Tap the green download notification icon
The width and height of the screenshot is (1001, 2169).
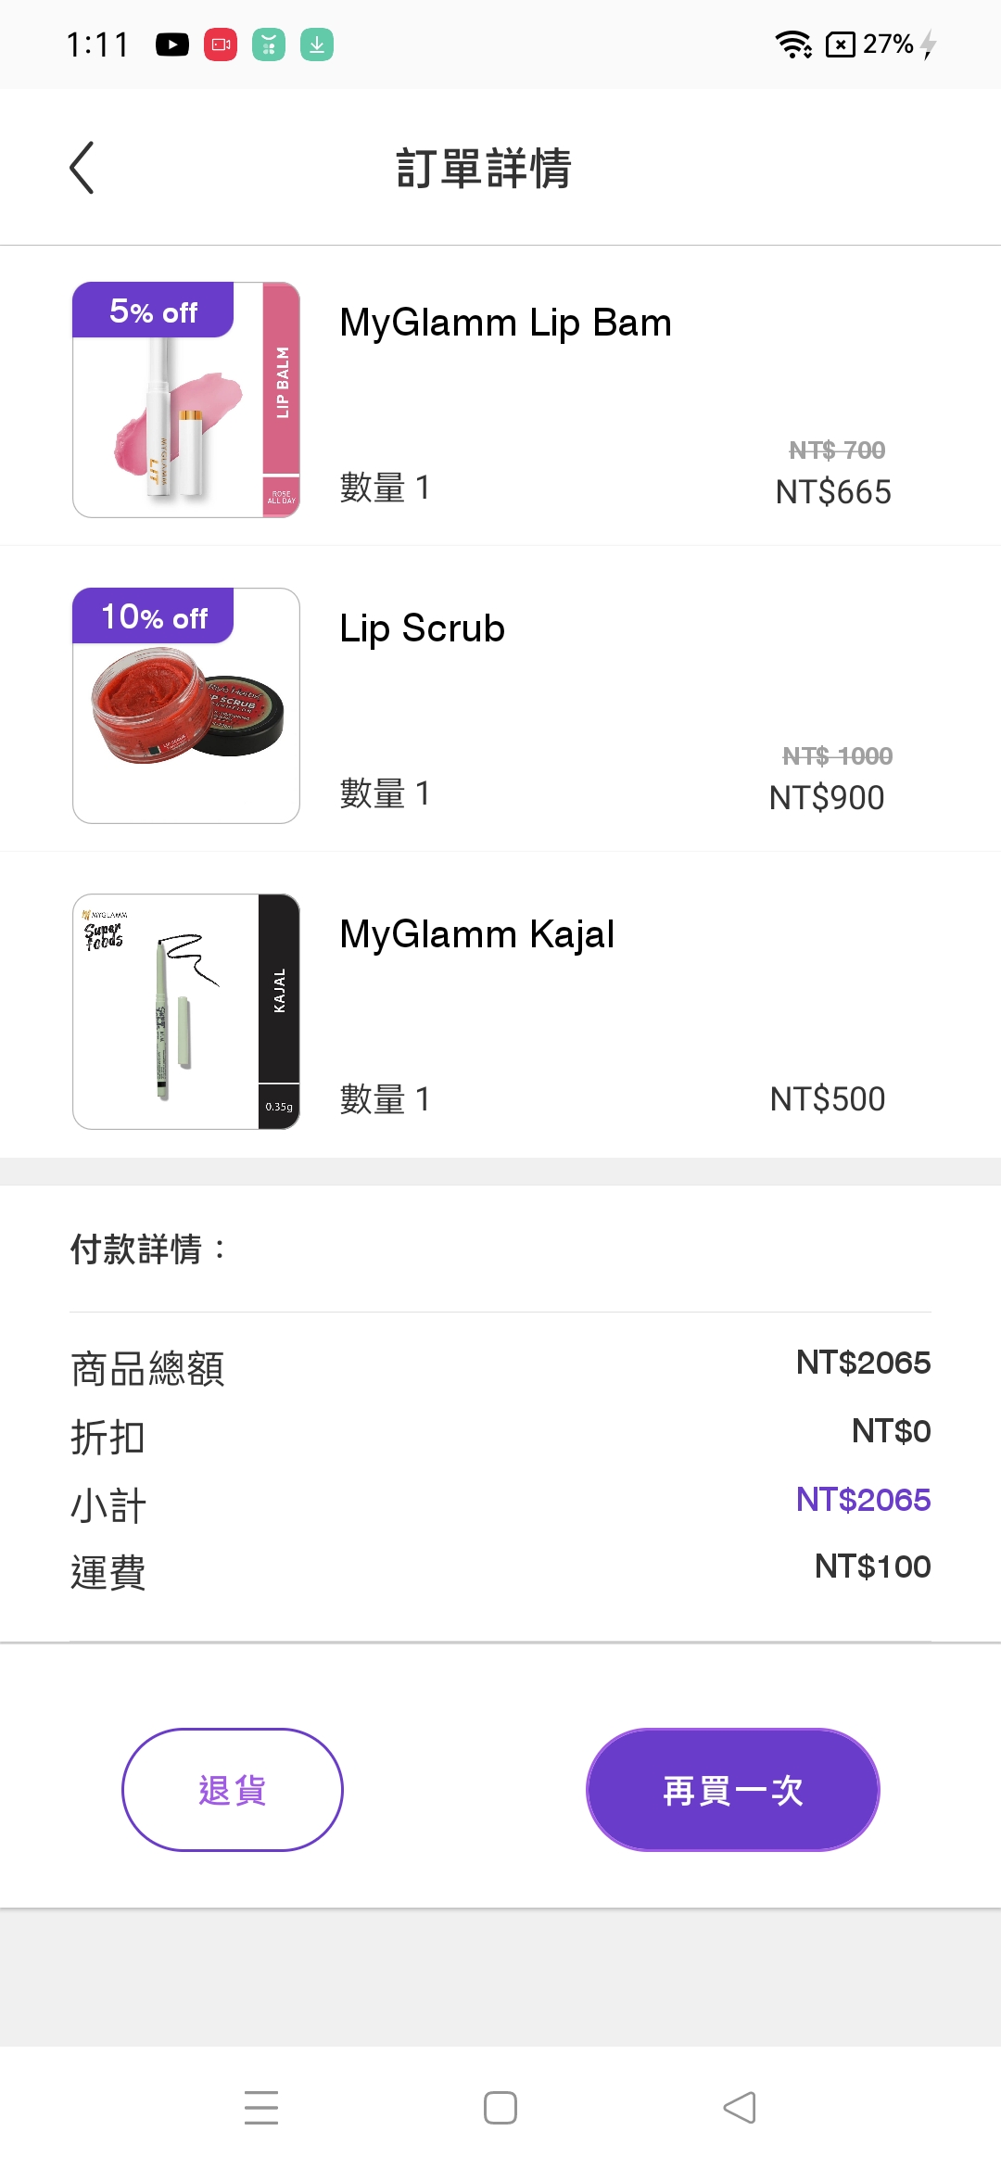(x=317, y=44)
